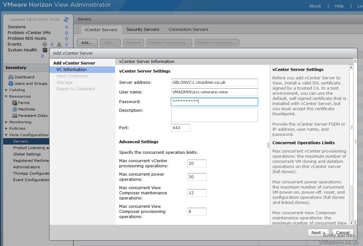Click the help panel splitter handle
The height and width of the screenshot is (246, 363).
pos(268,145)
